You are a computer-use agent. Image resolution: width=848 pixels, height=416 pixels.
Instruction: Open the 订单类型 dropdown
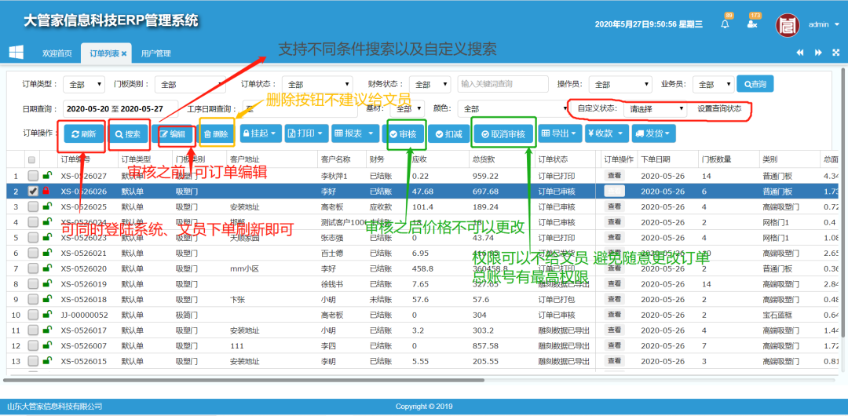[84, 85]
